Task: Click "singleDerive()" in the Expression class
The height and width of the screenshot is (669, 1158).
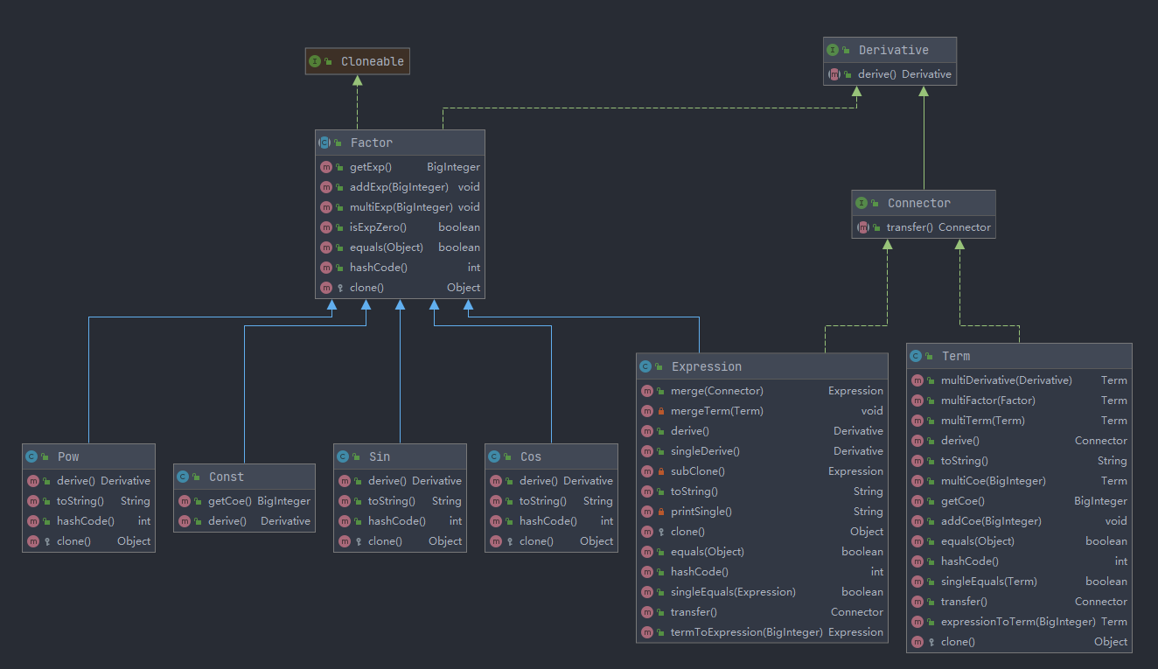Action: click(x=705, y=451)
